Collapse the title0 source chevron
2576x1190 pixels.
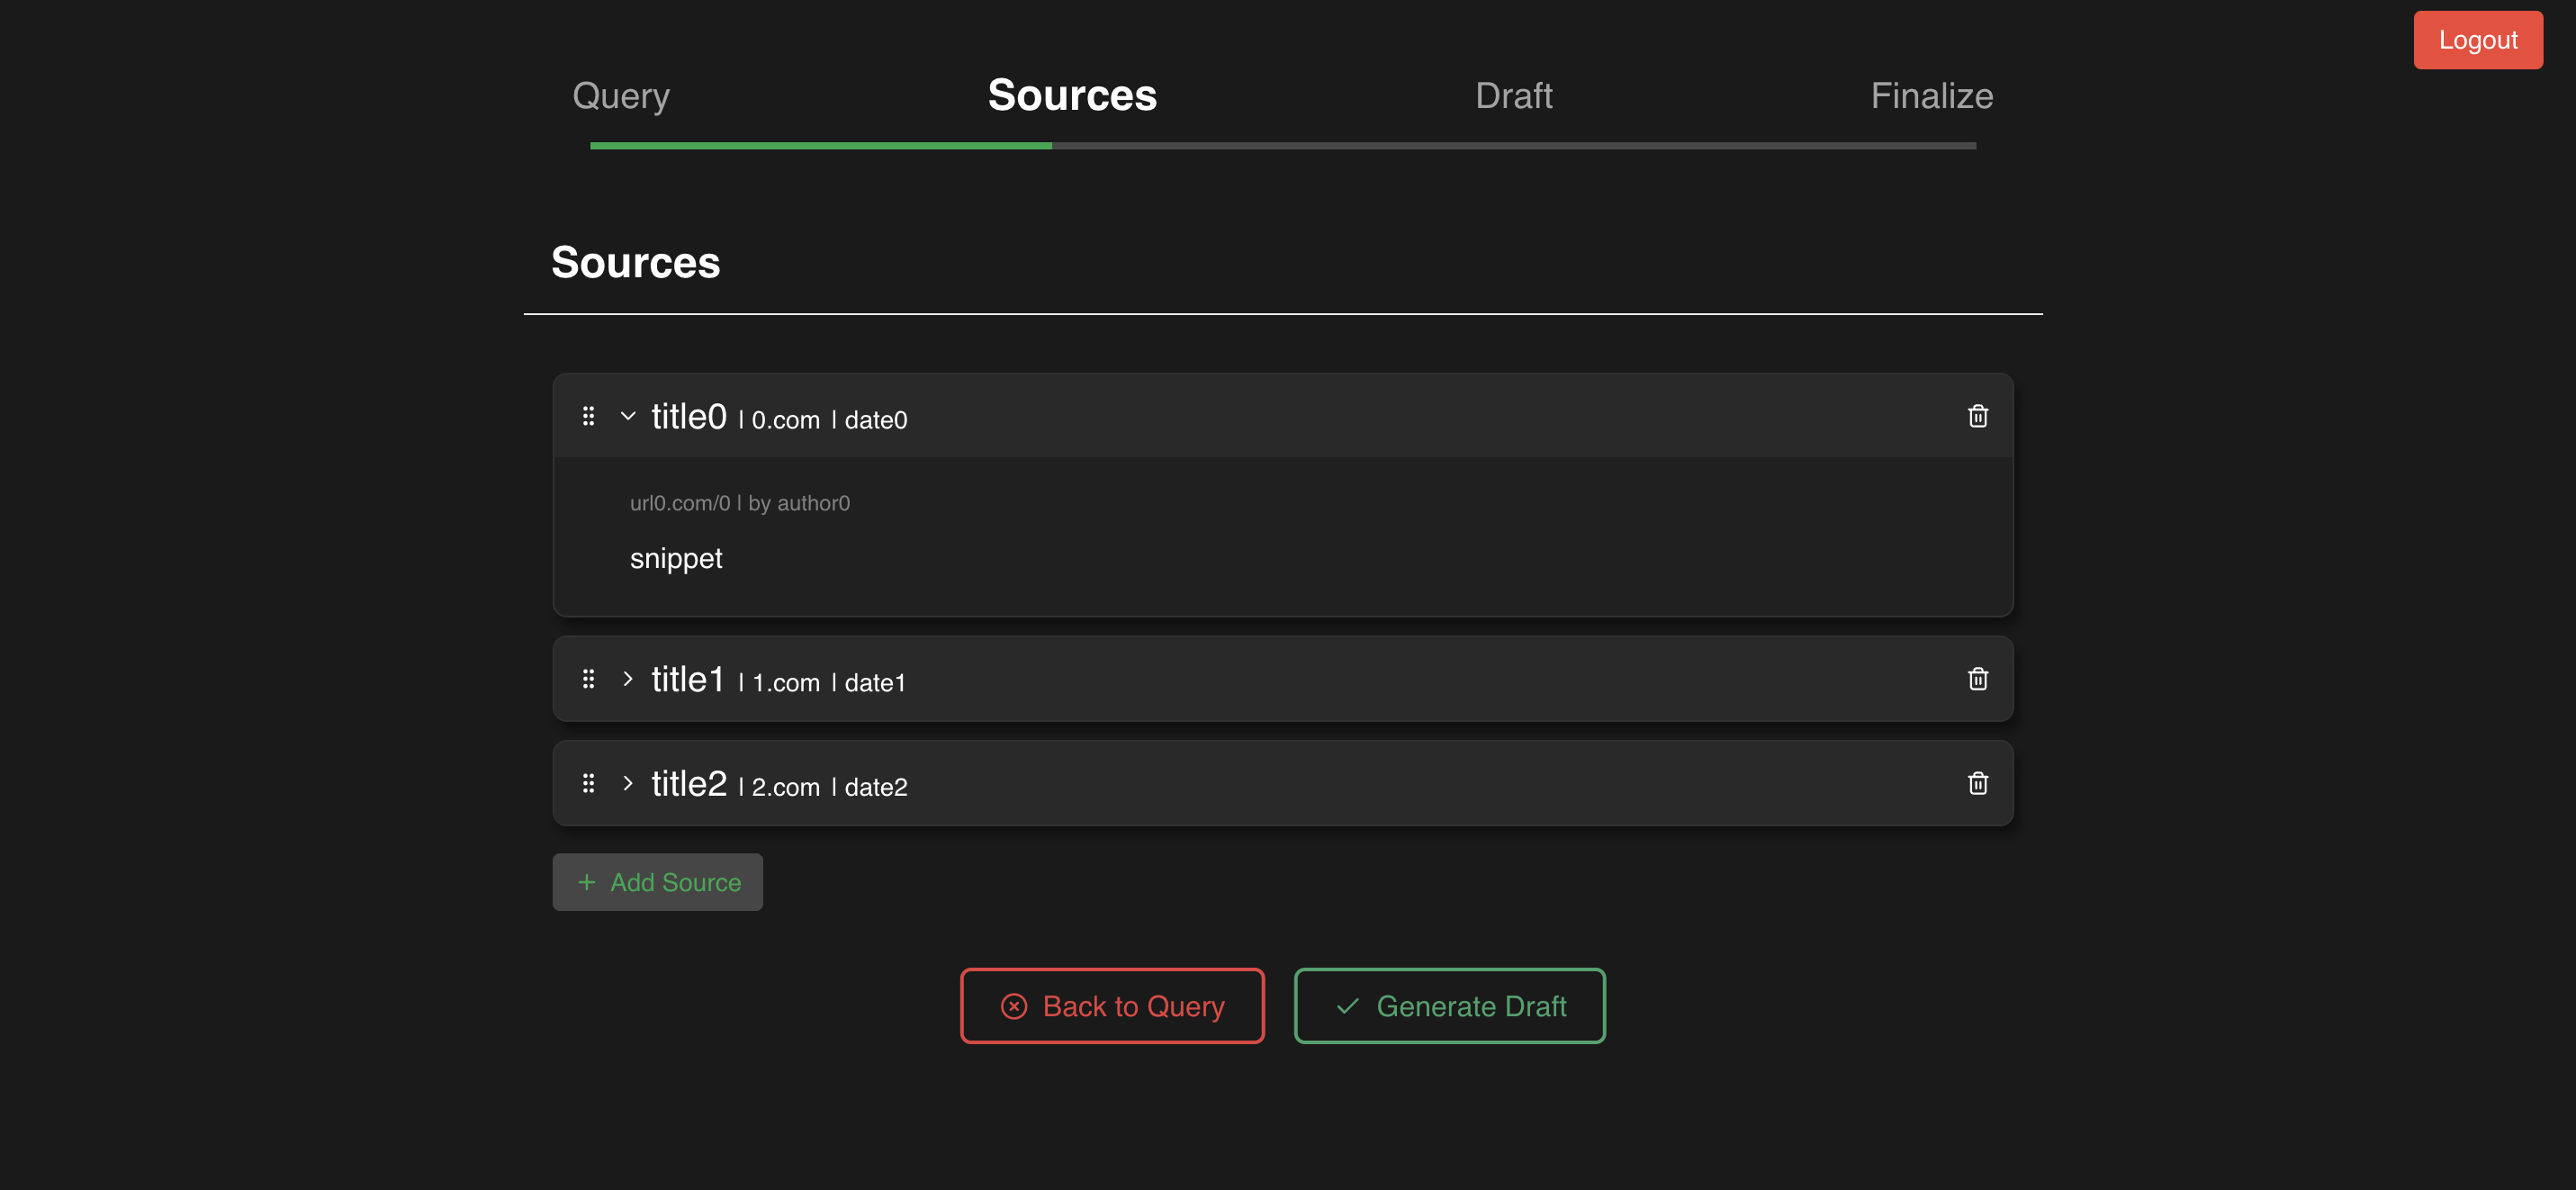pyautogui.click(x=628, y=416)
